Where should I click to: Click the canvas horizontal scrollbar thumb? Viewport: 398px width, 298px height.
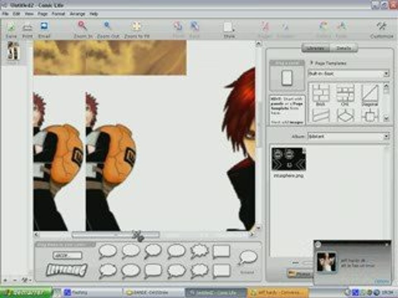[116, 235]
